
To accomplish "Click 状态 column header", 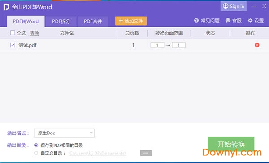I will click(210, 33).
